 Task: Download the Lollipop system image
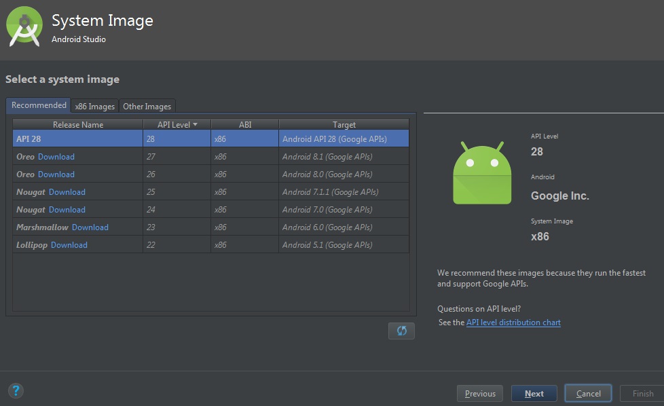click(69, 245)
